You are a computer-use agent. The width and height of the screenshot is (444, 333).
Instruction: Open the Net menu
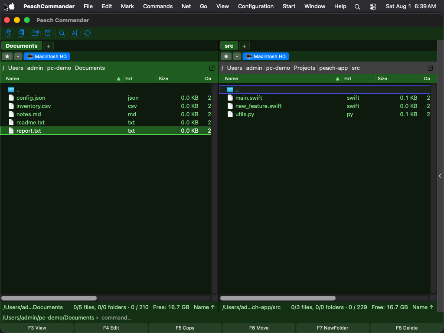[186, 6]
